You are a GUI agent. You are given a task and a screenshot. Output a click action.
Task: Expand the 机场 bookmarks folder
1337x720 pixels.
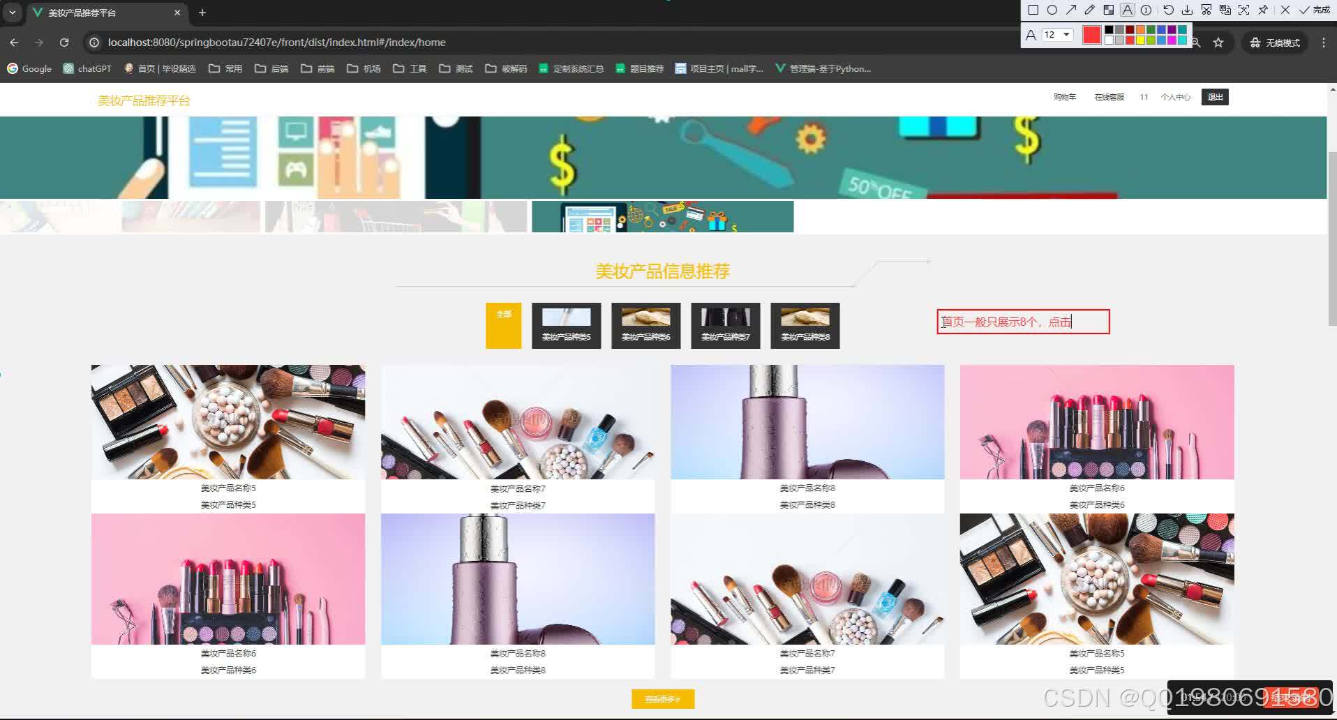[x=364, y=68]
